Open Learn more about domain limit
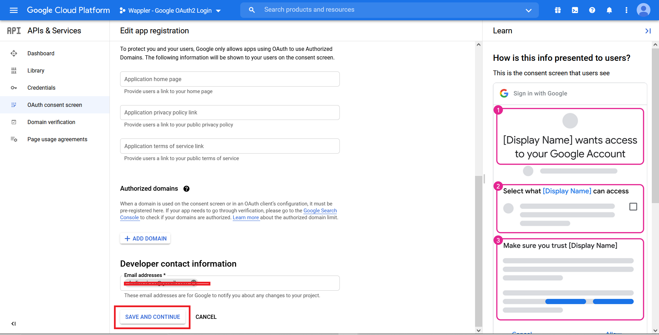Viewport: 659px width, 335px height. pyautogui.click(x=246, y=217)
